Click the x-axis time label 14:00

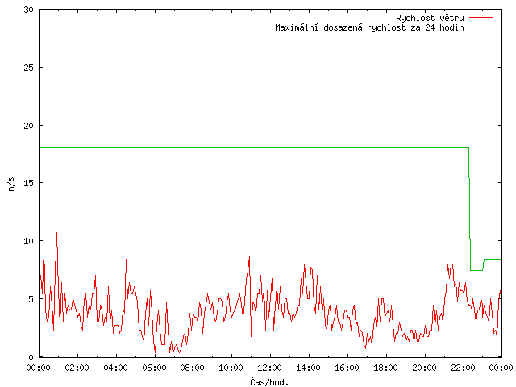[308, 368]
